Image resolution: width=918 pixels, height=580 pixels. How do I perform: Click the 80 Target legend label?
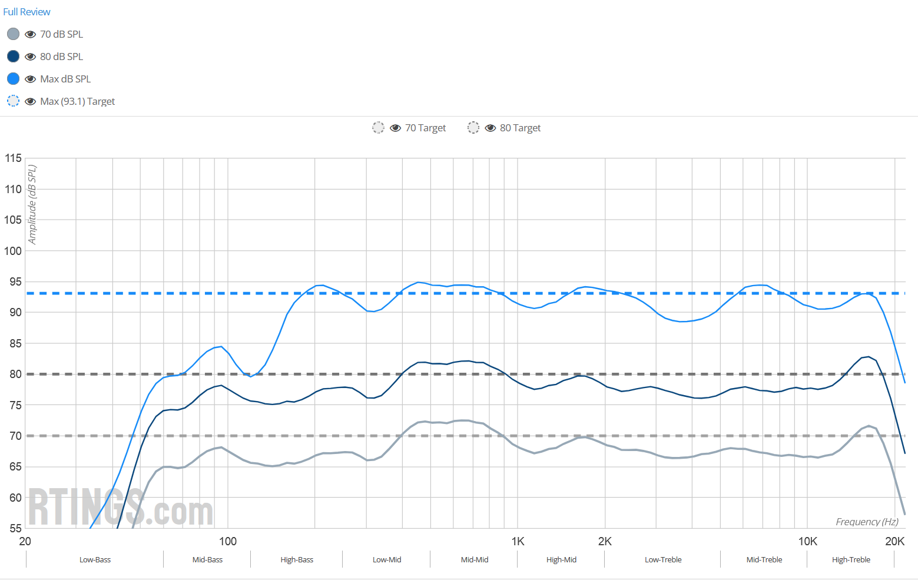coord(520,128)
